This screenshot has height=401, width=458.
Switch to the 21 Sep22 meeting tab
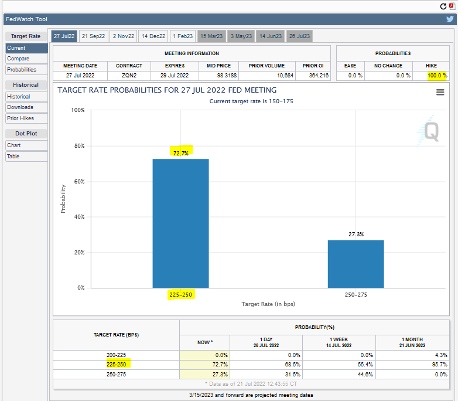(x=94, y=36)
